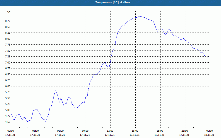Screen dimensions: 221x138
Task: Click the 15:00 time label
Action: tap(135, 131)
